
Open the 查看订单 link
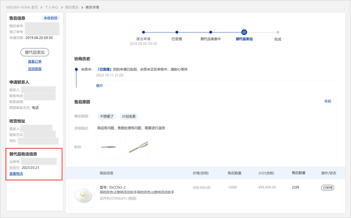35,62
